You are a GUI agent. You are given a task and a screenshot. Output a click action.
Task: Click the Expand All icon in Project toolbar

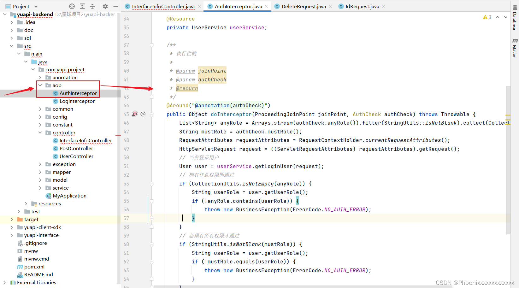[82, 6]
